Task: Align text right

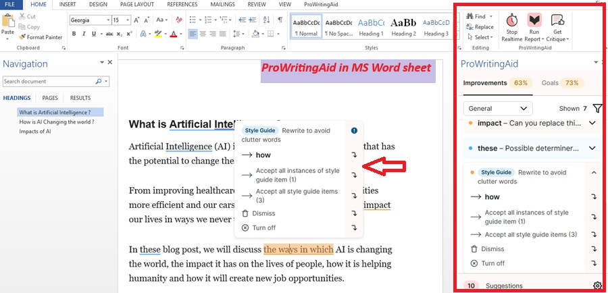Action: (x=213, y=34)
